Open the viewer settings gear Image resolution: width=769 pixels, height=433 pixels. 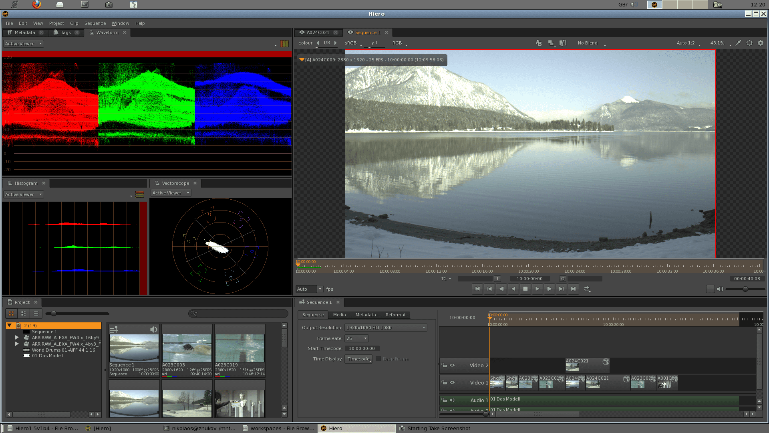click(761, 43)
